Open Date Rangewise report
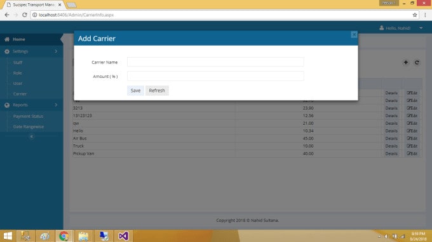Screen dimensions: 432x242 (29, 127)
